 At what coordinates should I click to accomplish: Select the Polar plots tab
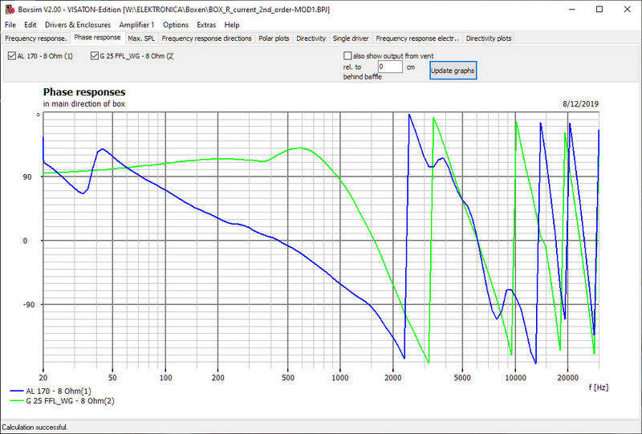[273, 38]
